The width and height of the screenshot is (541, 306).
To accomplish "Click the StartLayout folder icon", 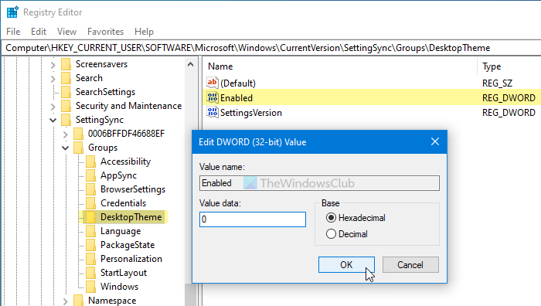I will point(90,273).
